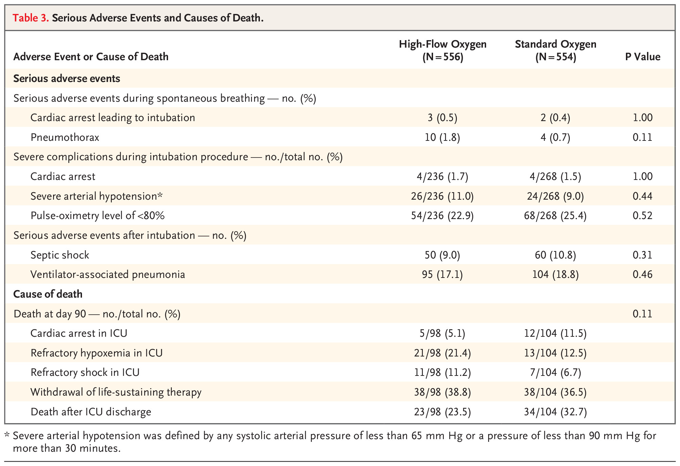Click the "Table 3." red label

31,18
